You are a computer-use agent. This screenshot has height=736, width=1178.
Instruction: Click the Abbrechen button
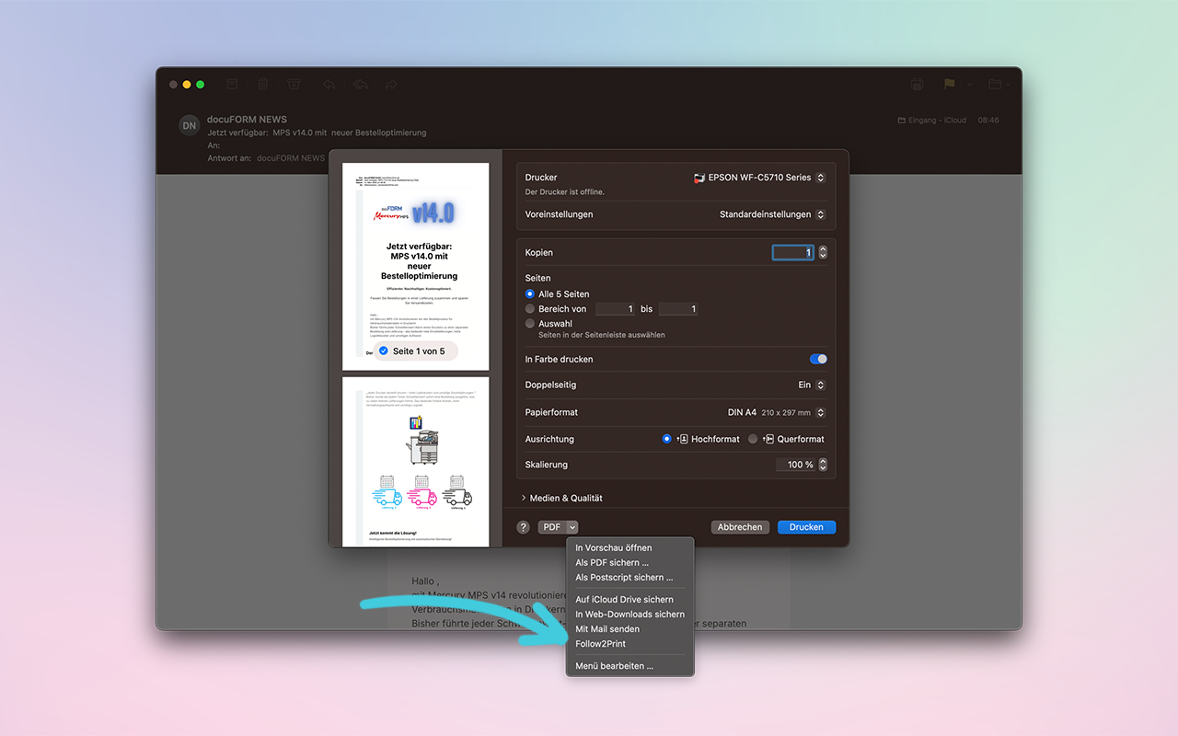click(x=740, y=527)
